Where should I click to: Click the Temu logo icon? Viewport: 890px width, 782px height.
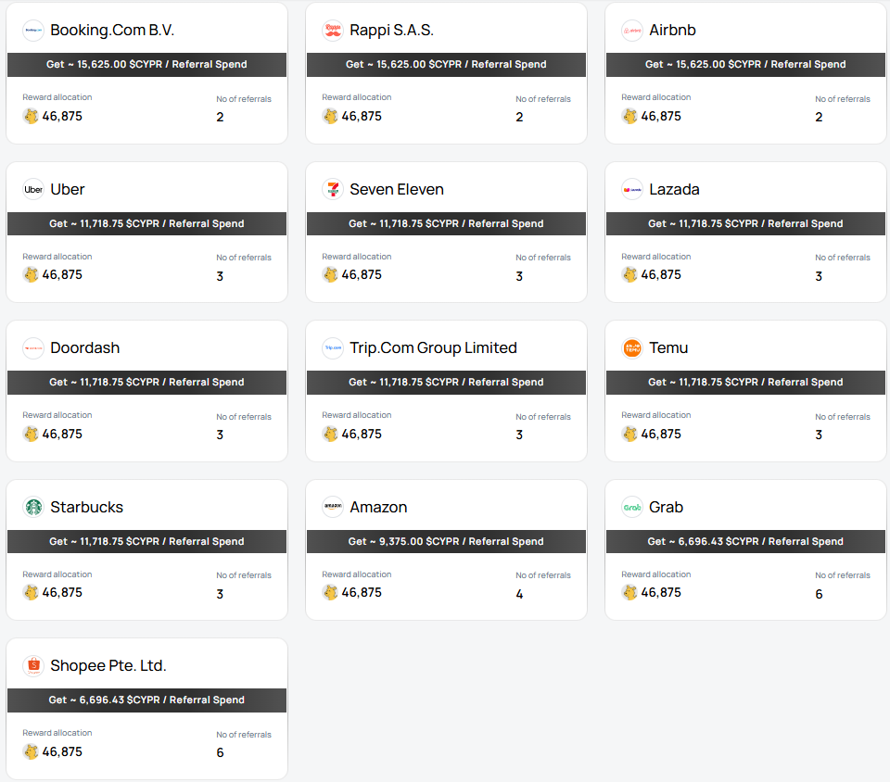pos(632,348)
